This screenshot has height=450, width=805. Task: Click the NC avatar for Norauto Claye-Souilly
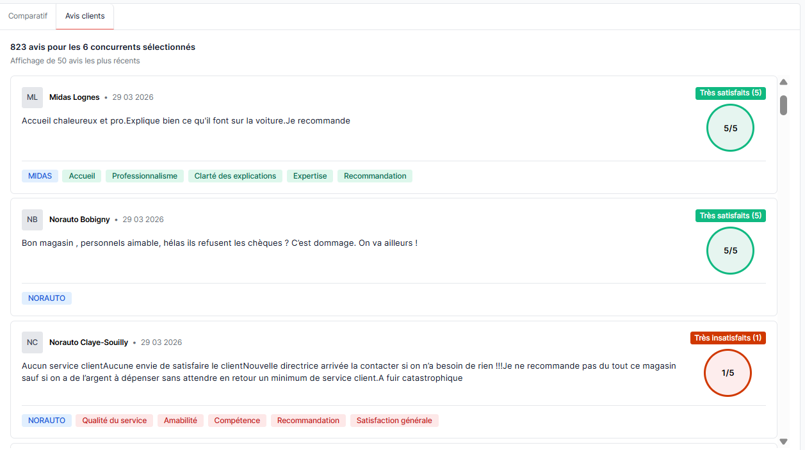click(x=32, y=342)
